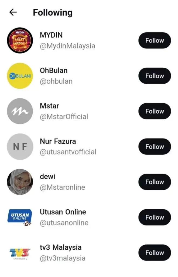Screen dimensions: 178x277
Task: Tap the NF initials avatar
Action: pos(20,147)
